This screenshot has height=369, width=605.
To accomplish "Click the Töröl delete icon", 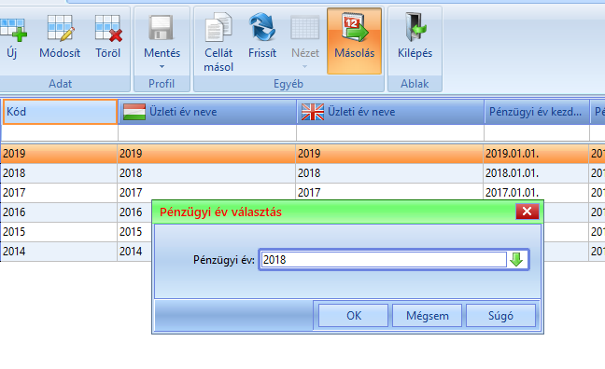I will tap(108, 29).
